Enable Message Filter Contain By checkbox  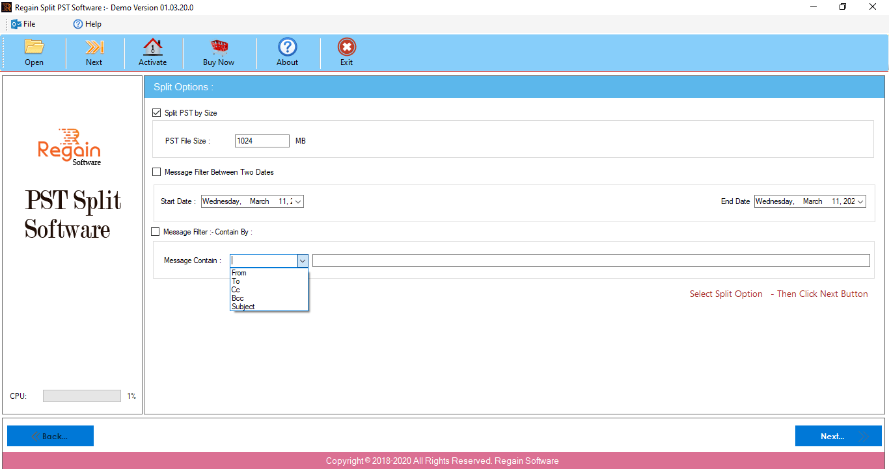pyautogui.click(x=155, y=231)
